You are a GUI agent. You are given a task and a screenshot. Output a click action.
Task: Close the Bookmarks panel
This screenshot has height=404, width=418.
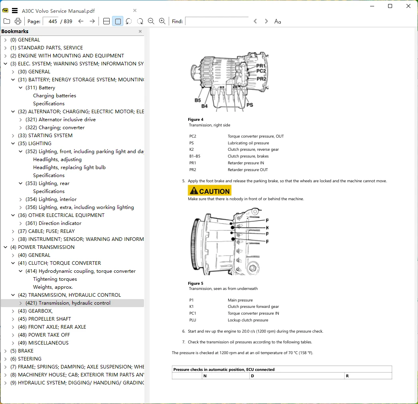point(140,32)
